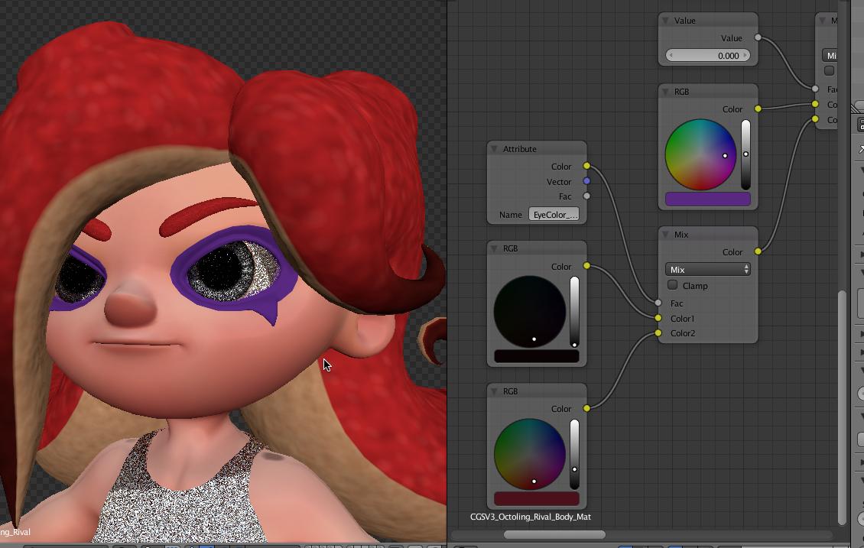
Task: Click Attribute node Vector output socket
Action: [x=587, y=180]
